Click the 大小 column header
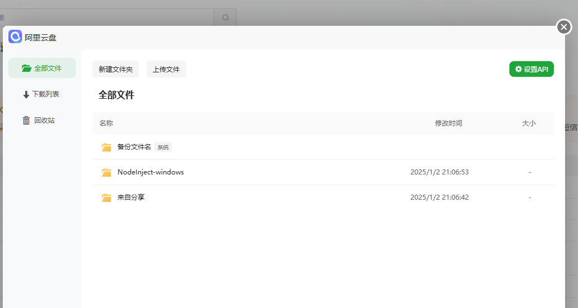Image resolution: width=578 pixels, height=308 pixels. (529, 123)
